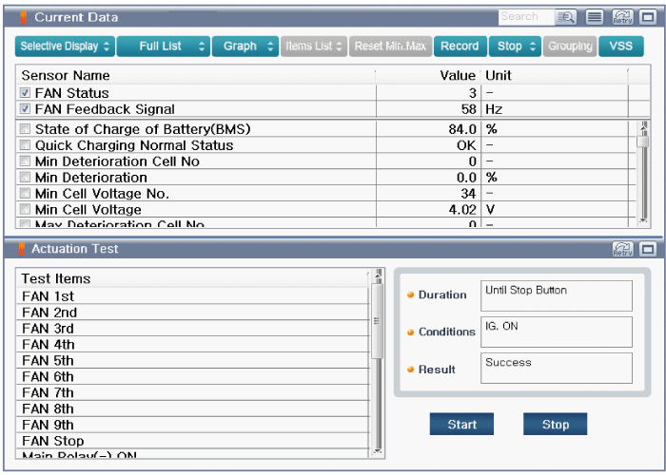666x475 pixels.
Task: Enable the State of Charge of Battery checkbox
Action: (26, 129)
